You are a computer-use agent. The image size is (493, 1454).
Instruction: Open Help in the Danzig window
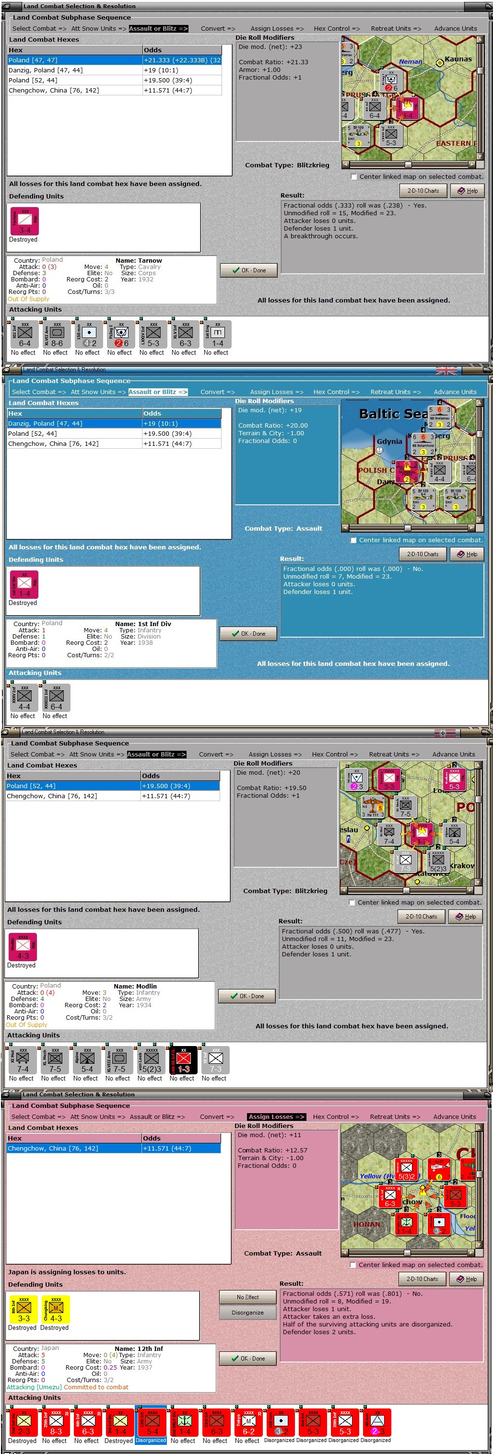[x=467, y=554]
